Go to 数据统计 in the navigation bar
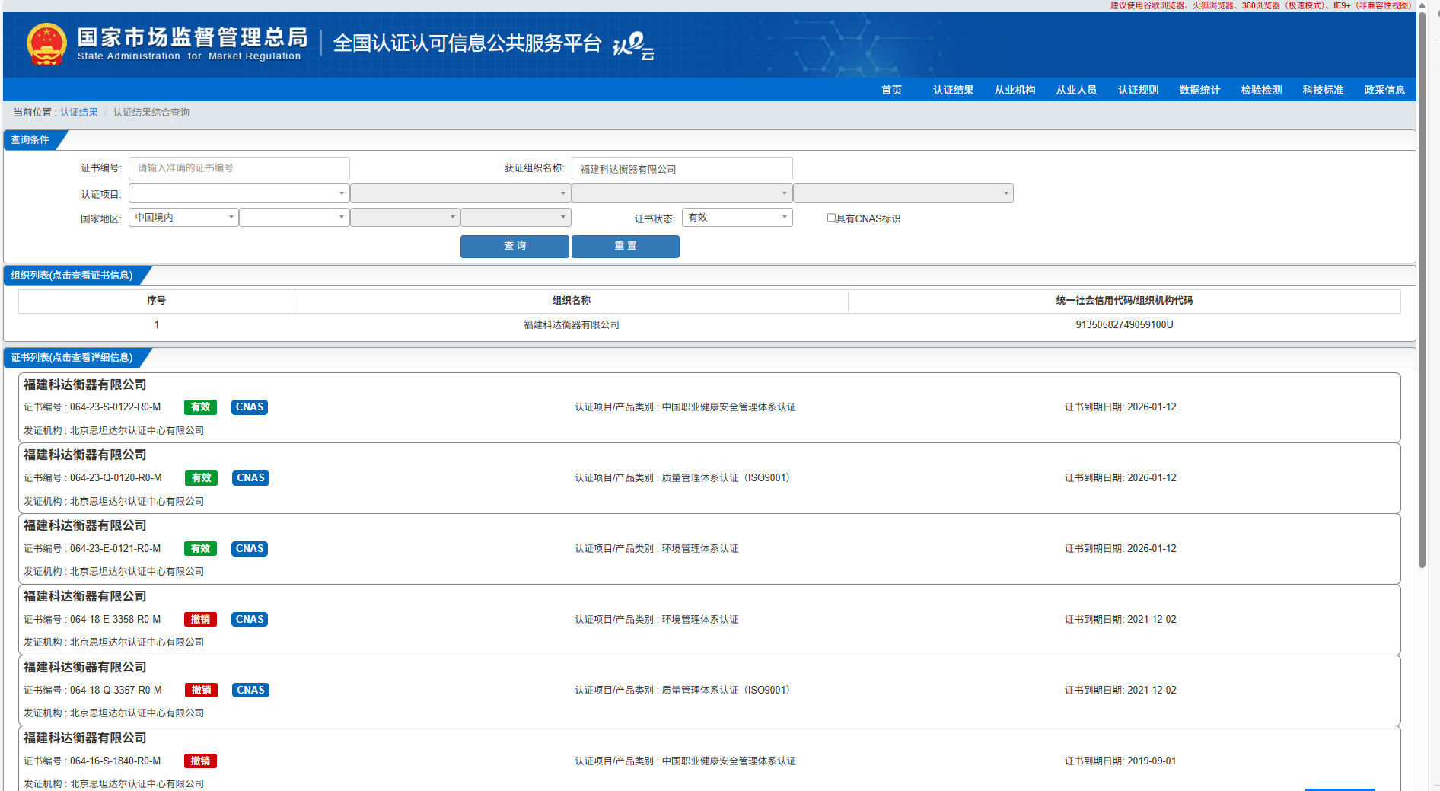The image size is (1440, 791). [1199, 90]
